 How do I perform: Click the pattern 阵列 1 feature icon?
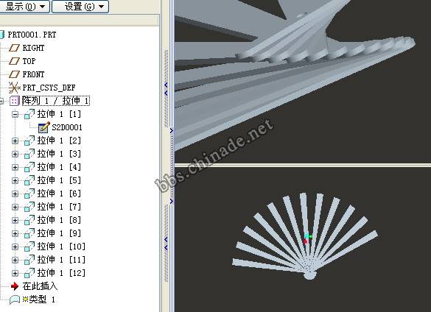[x=14, y=101]
